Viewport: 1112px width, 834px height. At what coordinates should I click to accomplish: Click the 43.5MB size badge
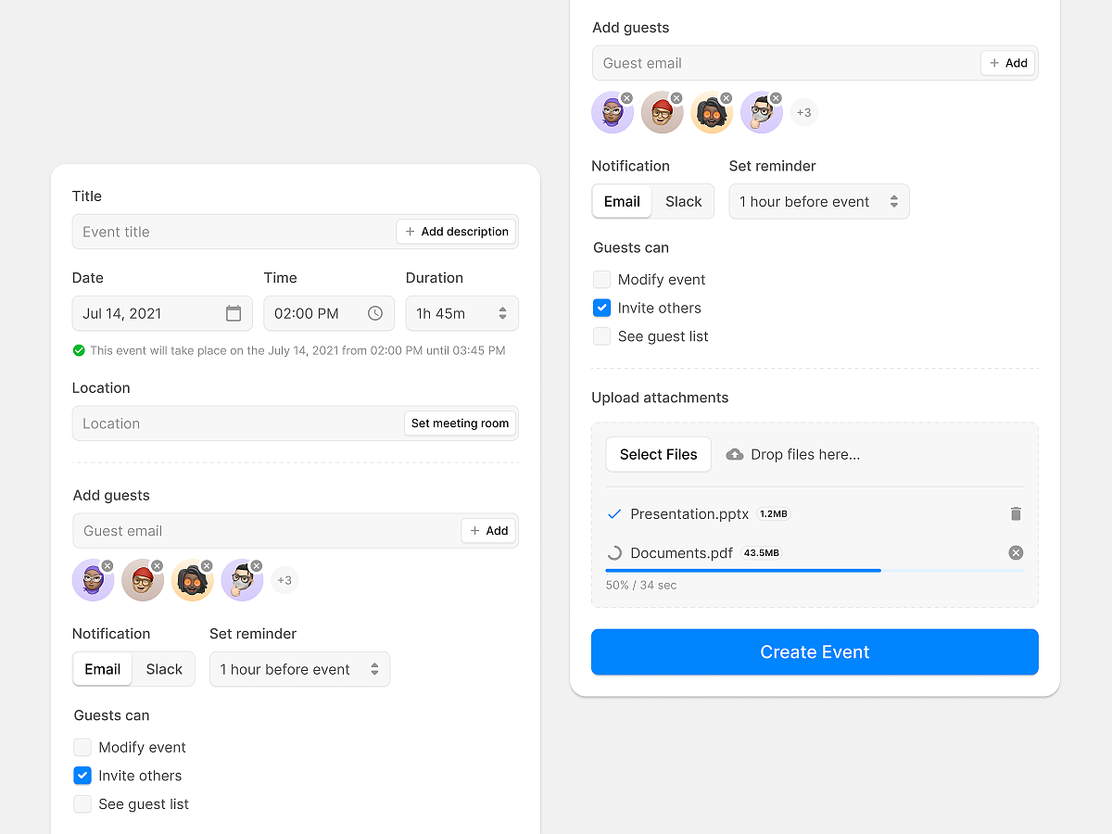pos(762,553)
